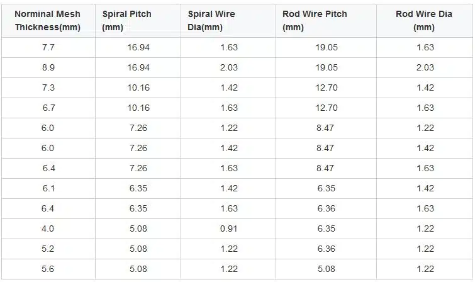Select the 6.1 mesh thickness cell
Image resolution: width=475 pixels, height=282 pixels.
click(48, 188)
